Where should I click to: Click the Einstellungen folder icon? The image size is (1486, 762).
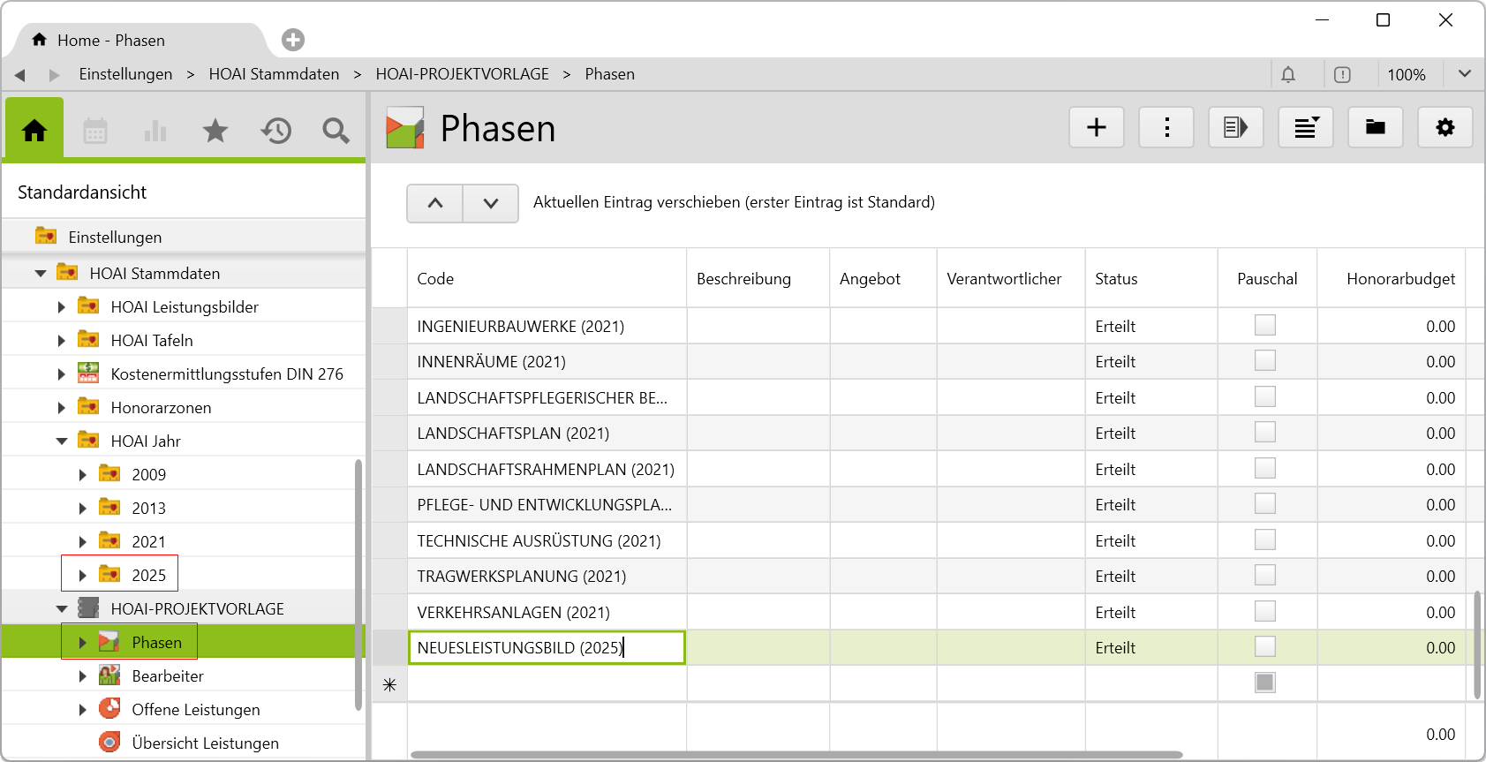point(46,236)
